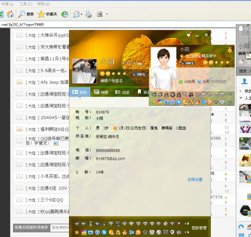Click the profile avatar photo

(x=85, y=71)
